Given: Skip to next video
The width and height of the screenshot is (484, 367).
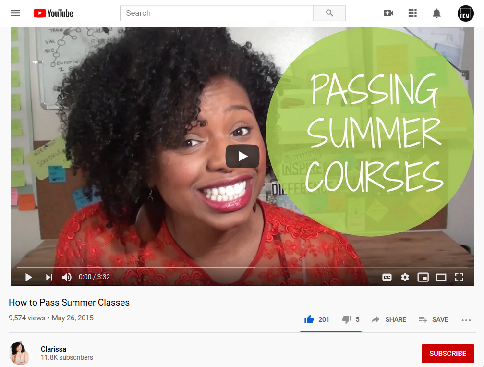Looking at the screenshot, I should pyautogui.click(x=49, y=277).
